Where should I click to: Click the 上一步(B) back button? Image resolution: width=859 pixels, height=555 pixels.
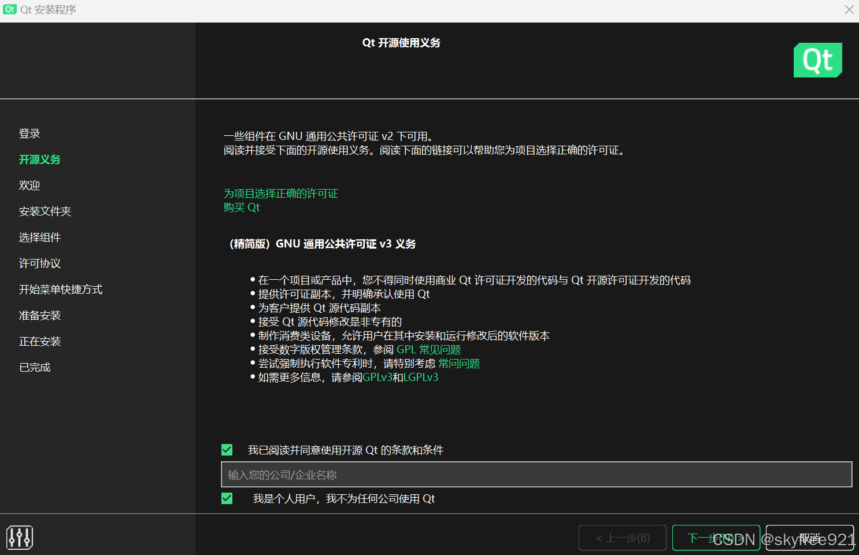(x=623, y=538)
